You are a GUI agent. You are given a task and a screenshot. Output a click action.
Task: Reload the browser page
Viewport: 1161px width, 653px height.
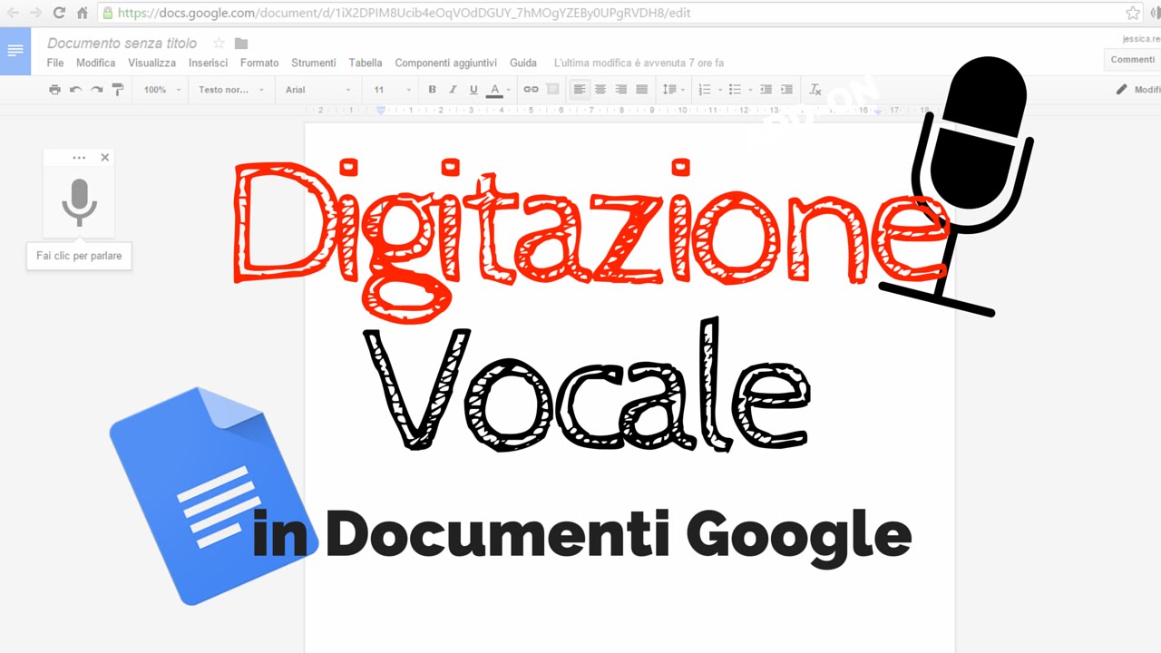59,13
